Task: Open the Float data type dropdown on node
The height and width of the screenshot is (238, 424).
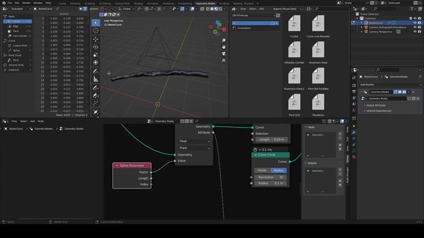Action: coord(194,141)
